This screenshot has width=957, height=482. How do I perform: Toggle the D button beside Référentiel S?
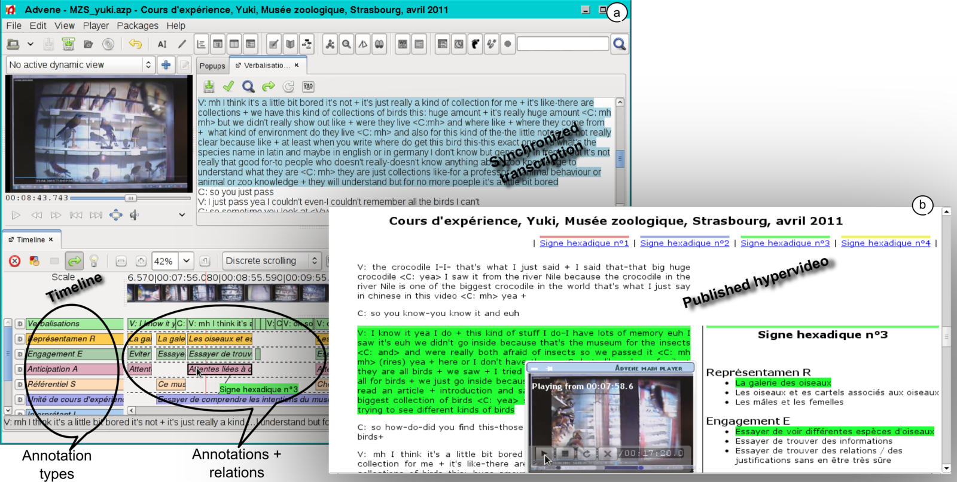[x=20, y=385]
